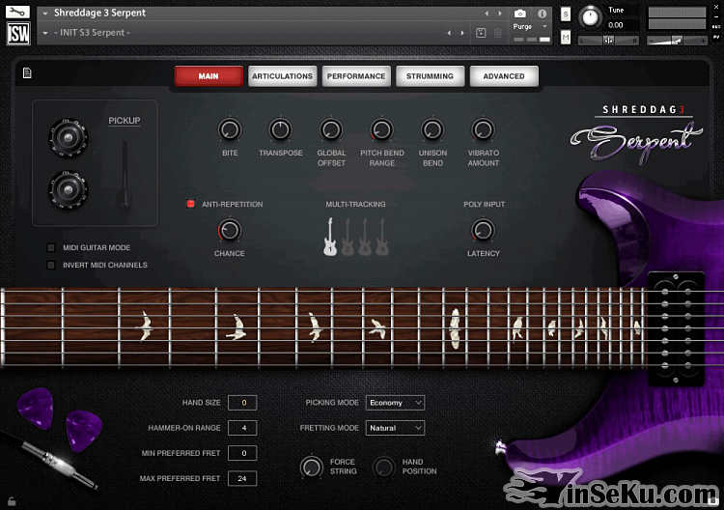Toggle the Anti-Repetition red switch
This screenshot has width=724, height=510.
(191, 205)
